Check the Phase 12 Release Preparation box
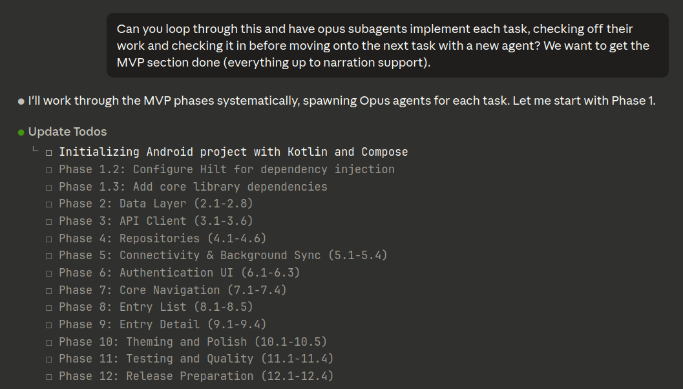The image size is (683, 389). click(x=49, y=377)
